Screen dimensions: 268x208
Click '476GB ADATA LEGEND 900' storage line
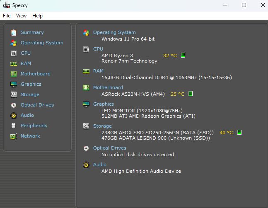tap(156, 138)
